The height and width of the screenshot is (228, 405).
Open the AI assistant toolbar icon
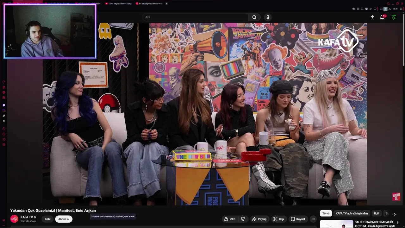click(x=396, y=9)
